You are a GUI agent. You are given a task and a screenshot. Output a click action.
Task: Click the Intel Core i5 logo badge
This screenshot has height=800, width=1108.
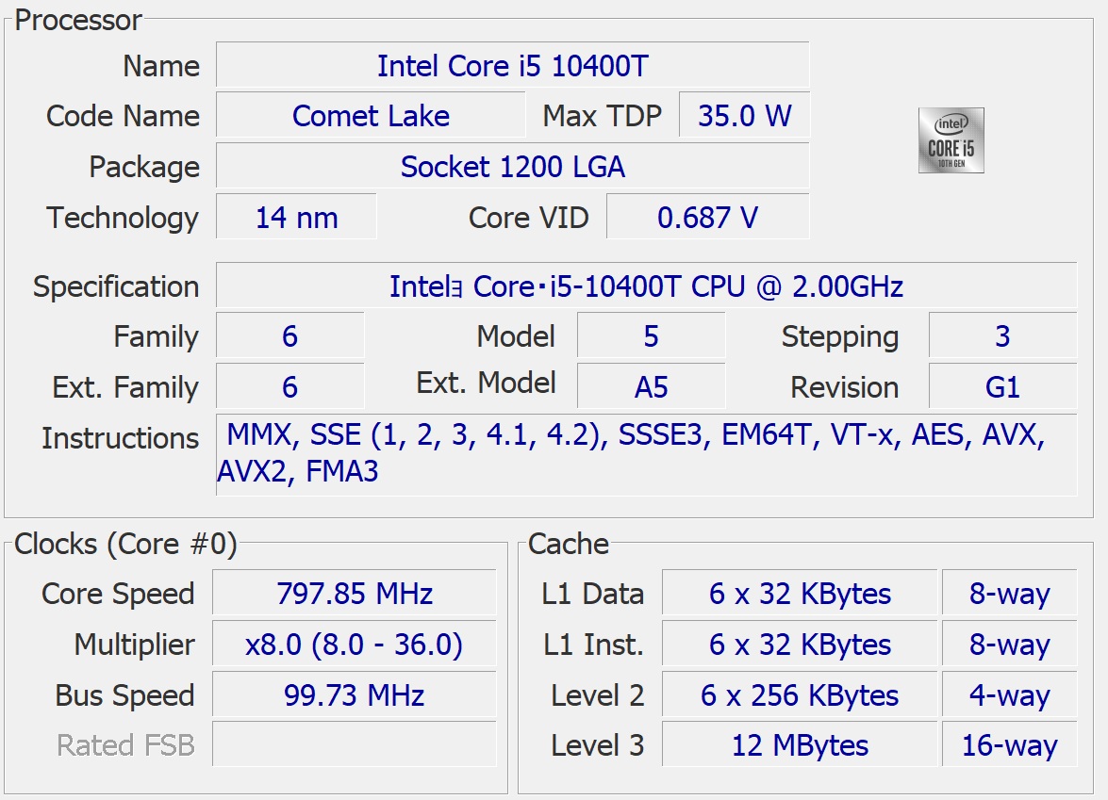[951, 140]
